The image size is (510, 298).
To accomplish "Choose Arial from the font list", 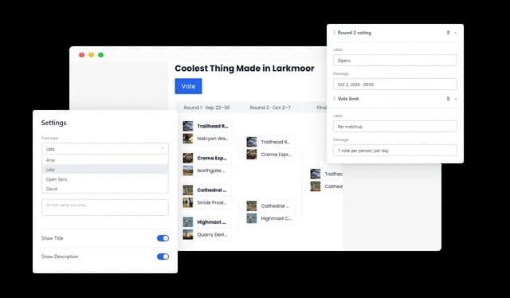I will [105, 160].
